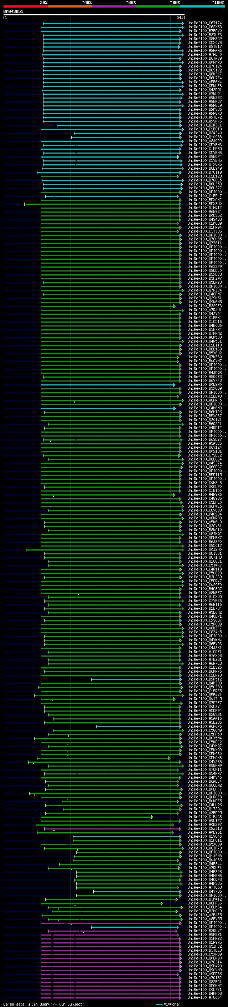Pick the UniRef100_Q4E344 entry
228x1007 pixels.
204,864
